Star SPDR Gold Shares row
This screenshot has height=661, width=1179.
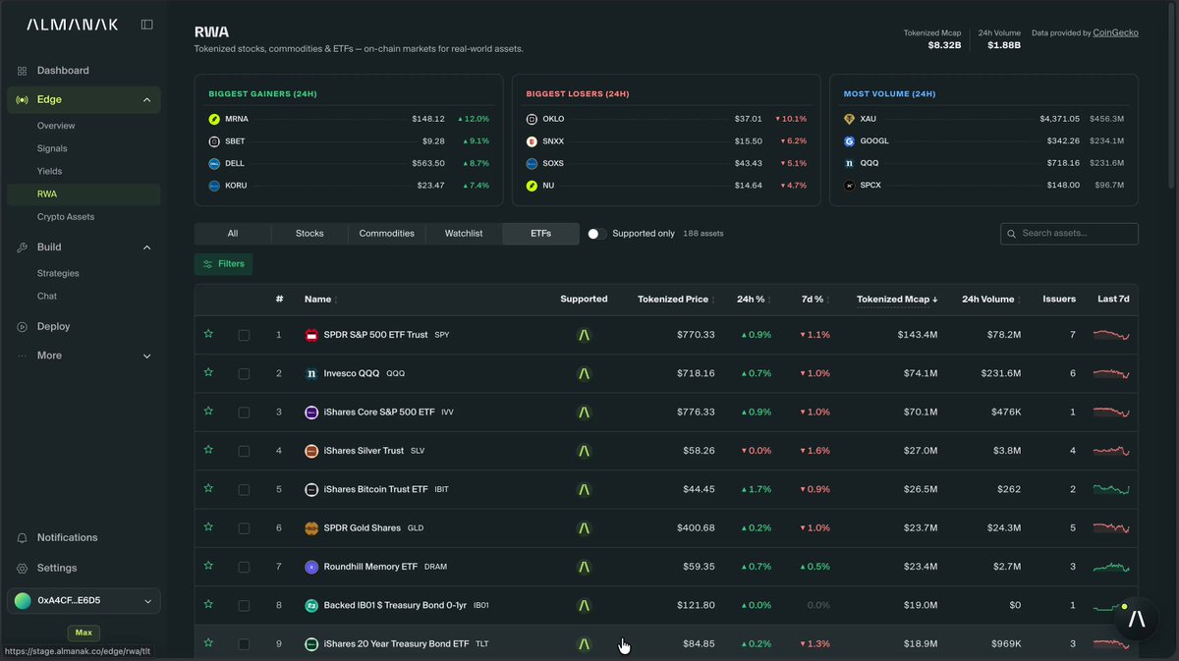tap(208, 526)
